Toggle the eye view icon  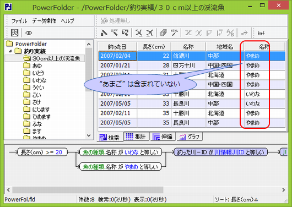[29, 33]
